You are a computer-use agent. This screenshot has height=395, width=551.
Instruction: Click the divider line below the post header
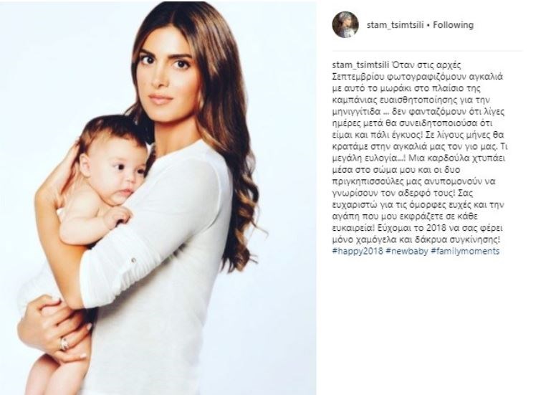point(428,52)
